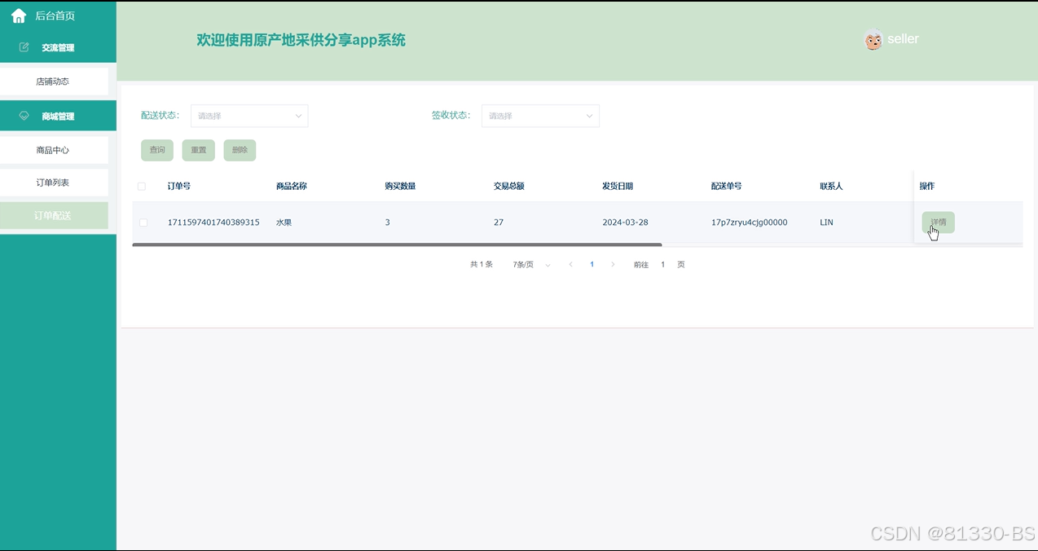Click the table's horizontal scrollbar
This screenshot has height=551, width=1038.
[397, 245]
